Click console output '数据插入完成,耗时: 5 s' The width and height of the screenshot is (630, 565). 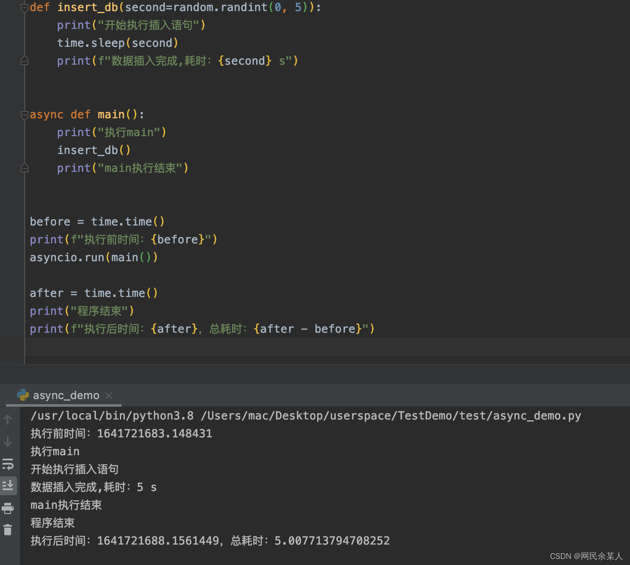94,487
